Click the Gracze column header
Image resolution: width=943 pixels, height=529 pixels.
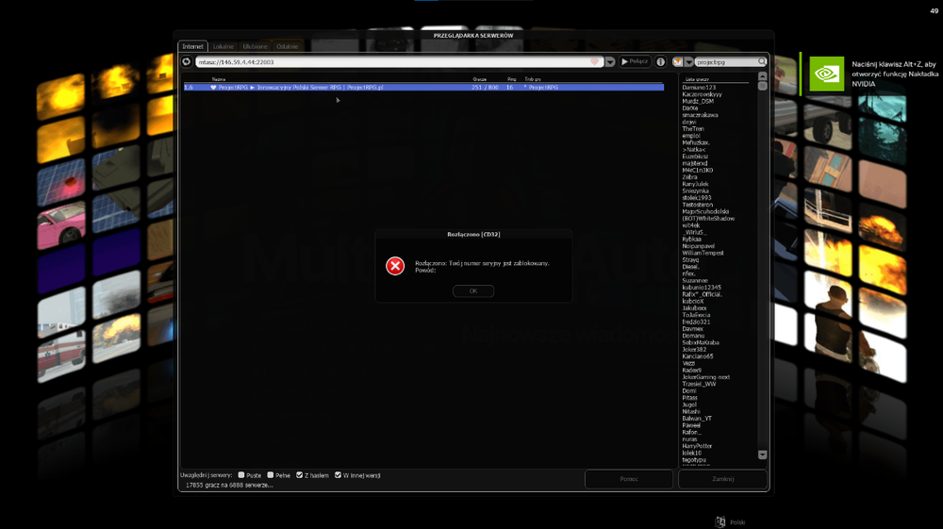click(x=479, y=79)
